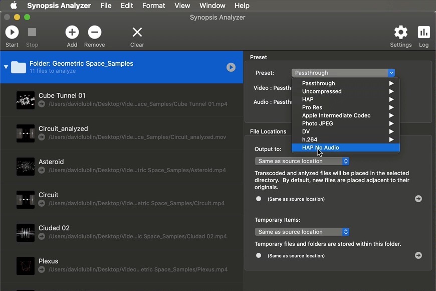Open the Preset Passthrough dropdown
This screenshot has width=436, height=291.
tap(343, 73)
